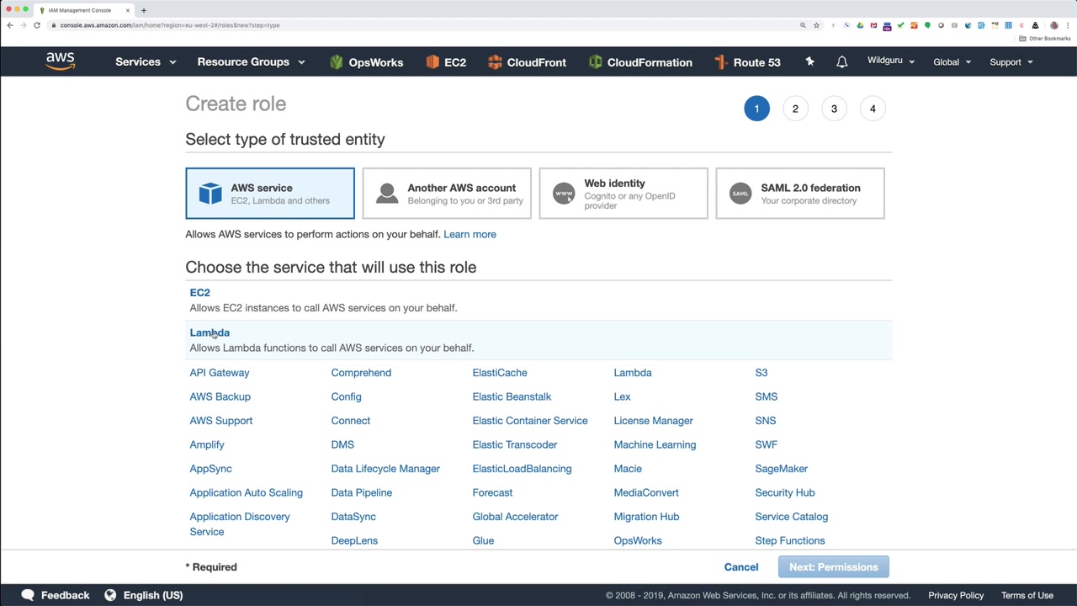
Task: Open CloudFormation shortcut in navigation bar
Action: tap(640, 62)
